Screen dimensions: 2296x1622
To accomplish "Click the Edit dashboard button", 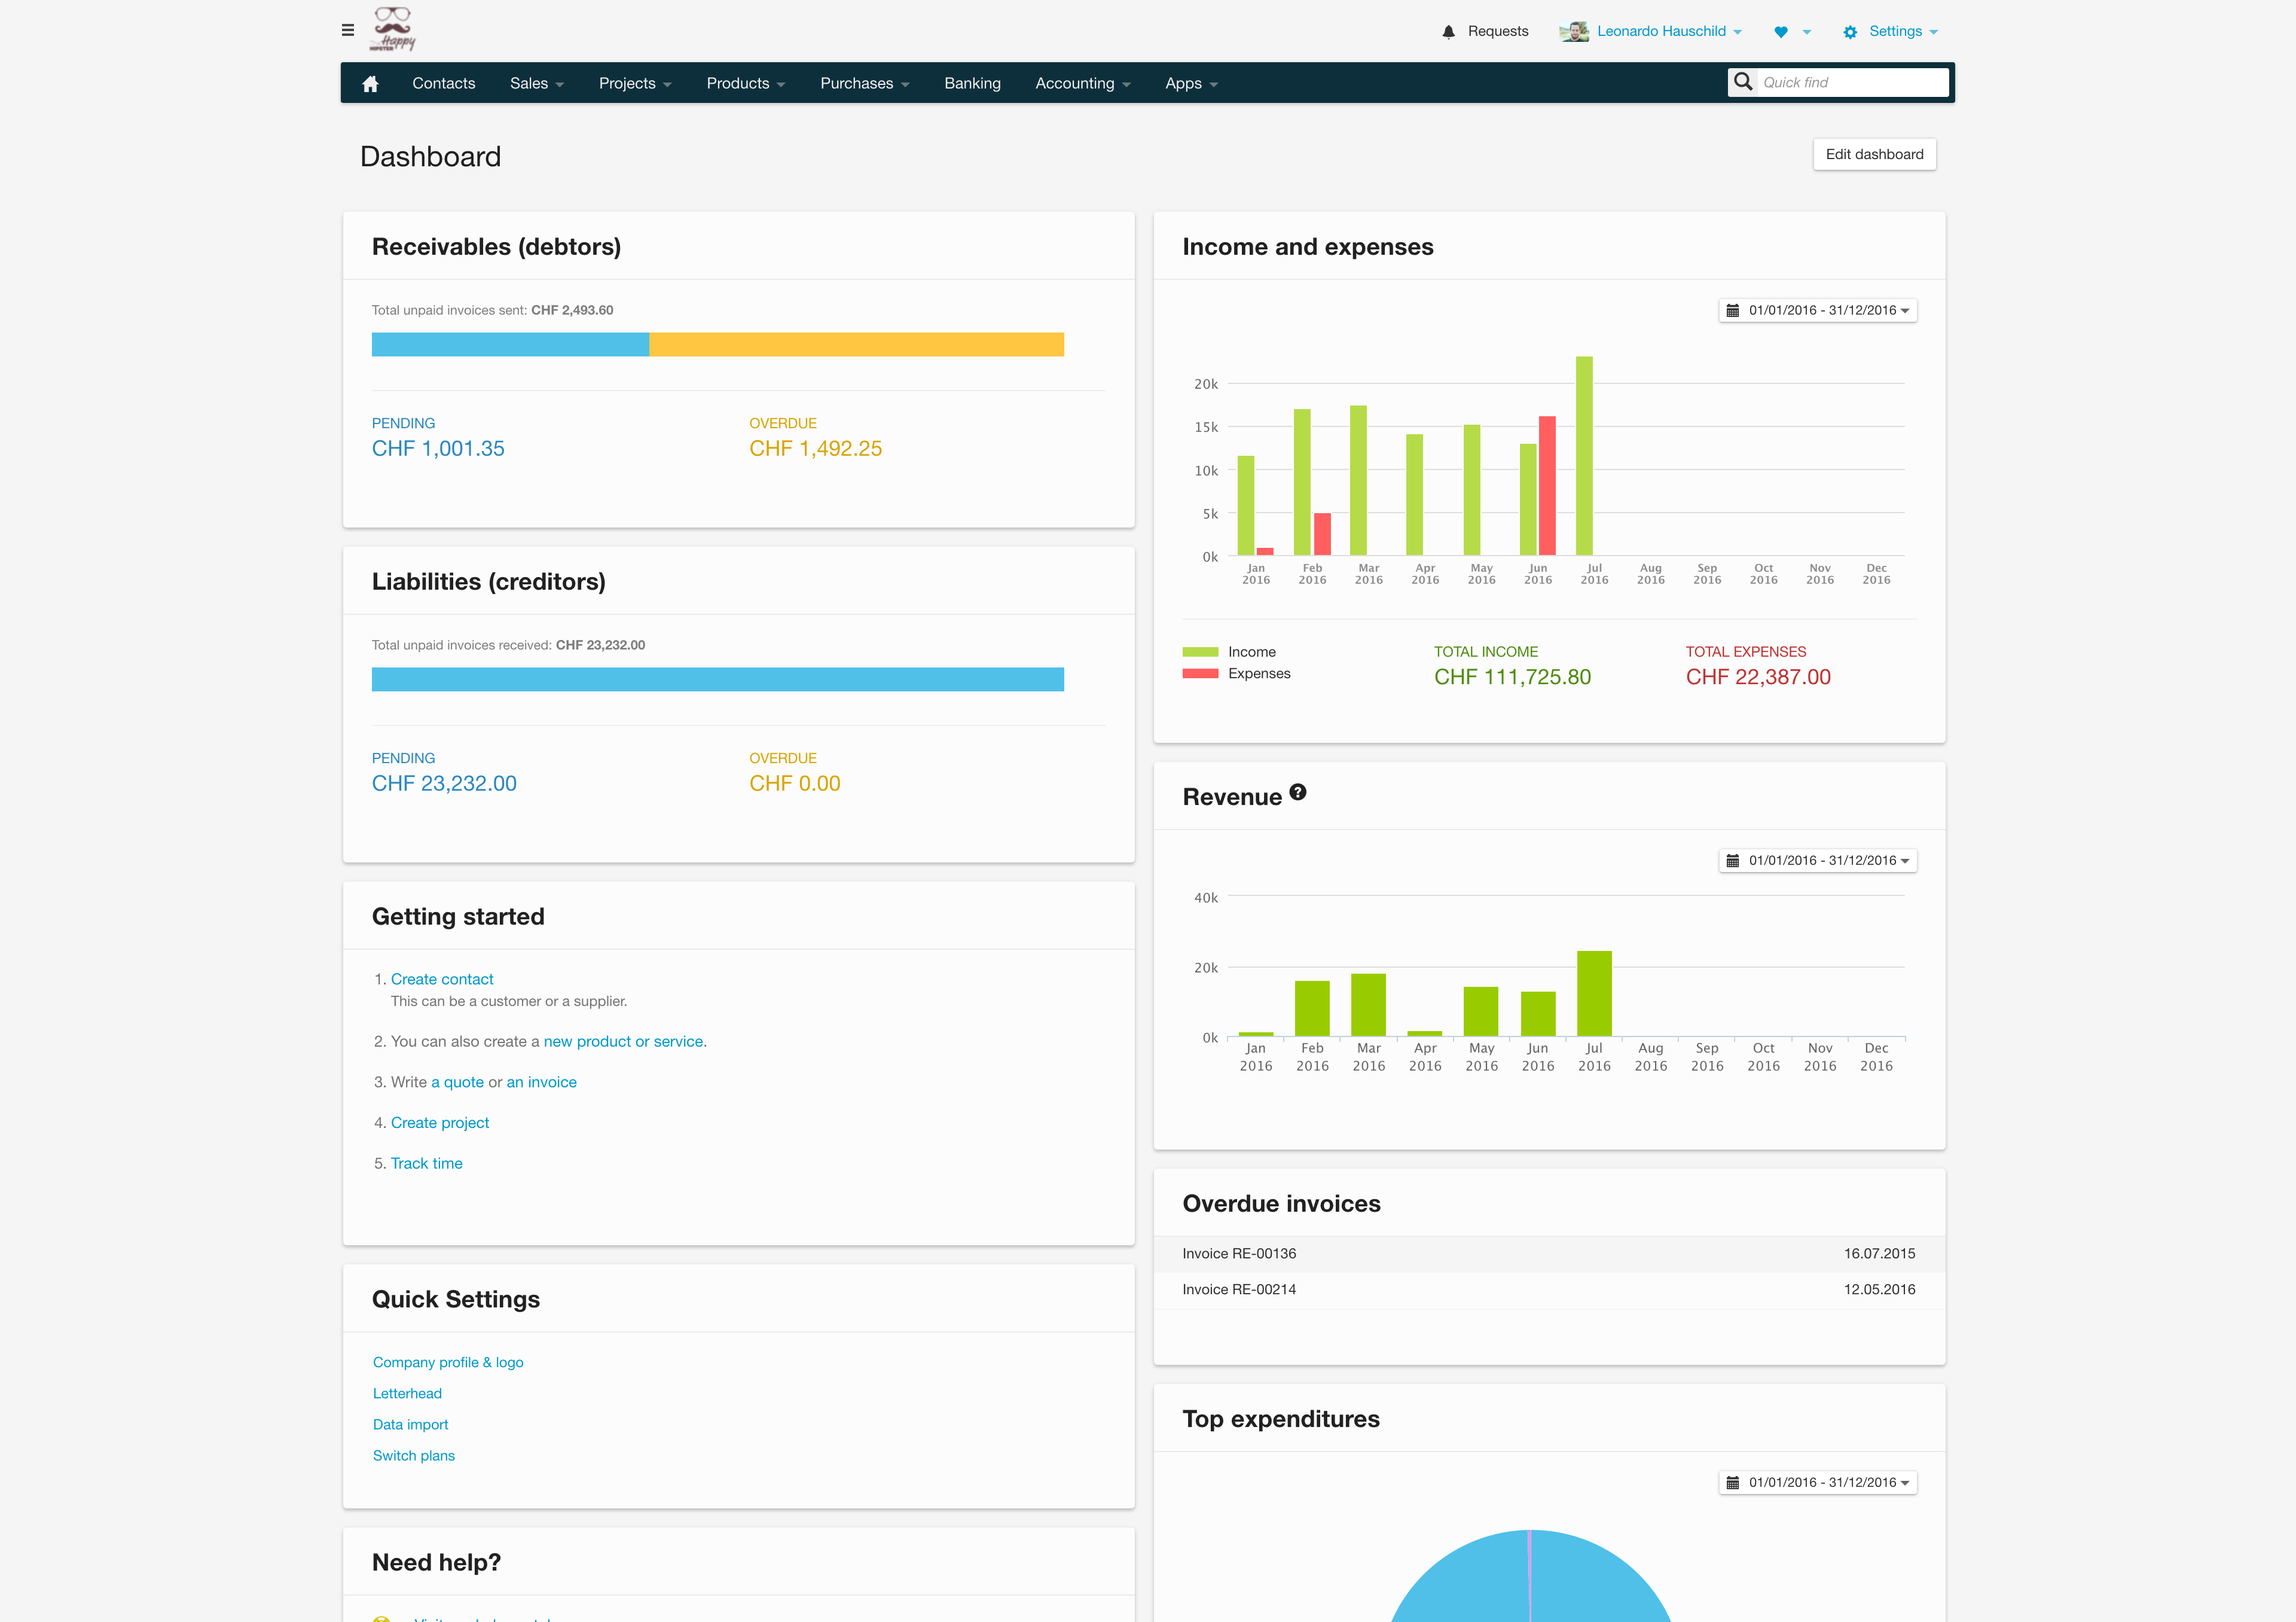I will pos(1874,154).
